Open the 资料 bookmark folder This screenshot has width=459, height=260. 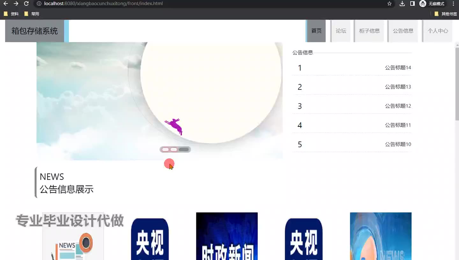pos(11,14)
